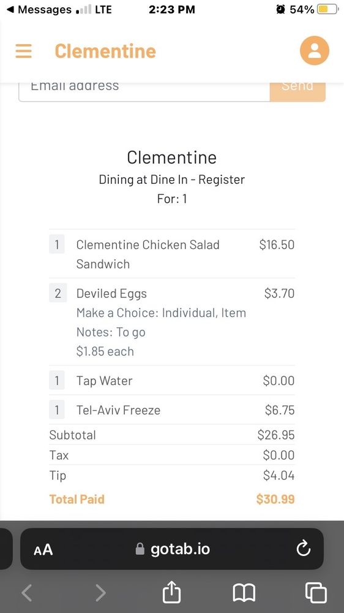Tap the orange user profile icon

click(315, 50)
